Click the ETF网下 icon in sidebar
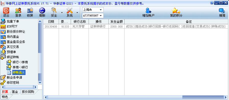This screenshot has height=100, width=229. [3, 27]
